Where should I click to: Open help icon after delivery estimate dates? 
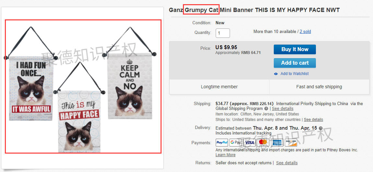(321, 128)
